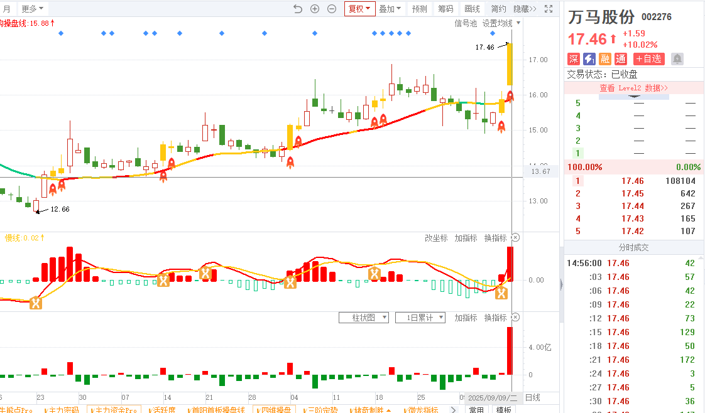Select the 四维操盘 indicator tab
705x413 pixels.
pyautogui.click(x=274, y=409)
